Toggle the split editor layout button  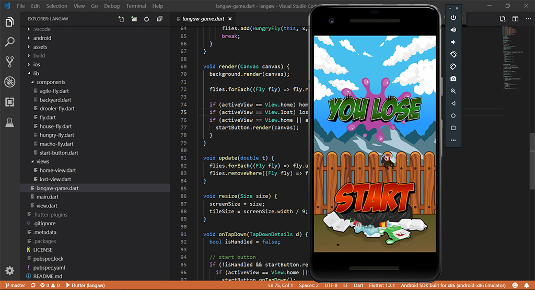pos(515,19)
